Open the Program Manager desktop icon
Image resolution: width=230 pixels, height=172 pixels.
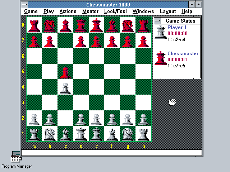pyautogui.click(x=16, y=160)
